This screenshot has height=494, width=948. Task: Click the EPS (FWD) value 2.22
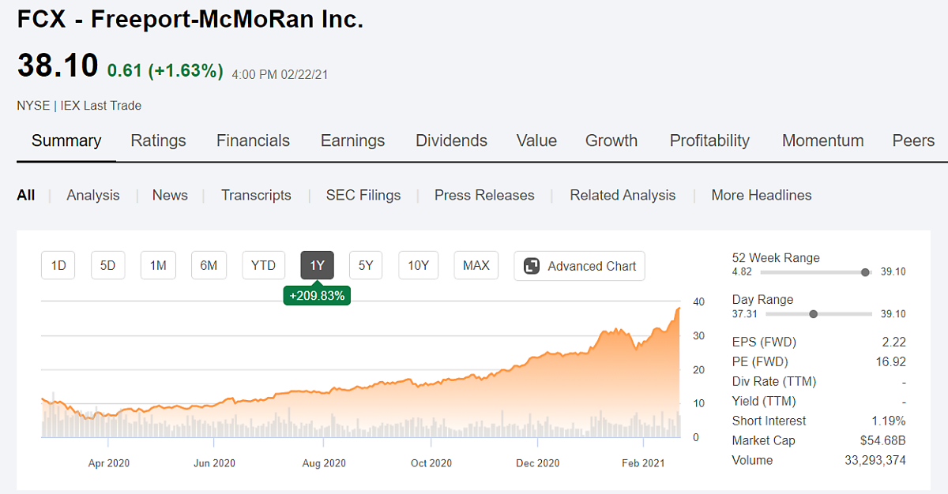(x=894, y=342)
